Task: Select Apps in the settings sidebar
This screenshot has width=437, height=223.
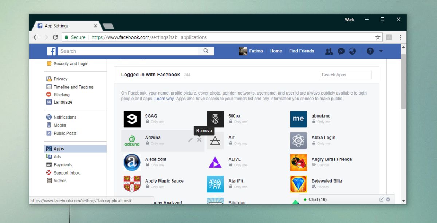Action: pyautogui.click(x=75, y=149)
